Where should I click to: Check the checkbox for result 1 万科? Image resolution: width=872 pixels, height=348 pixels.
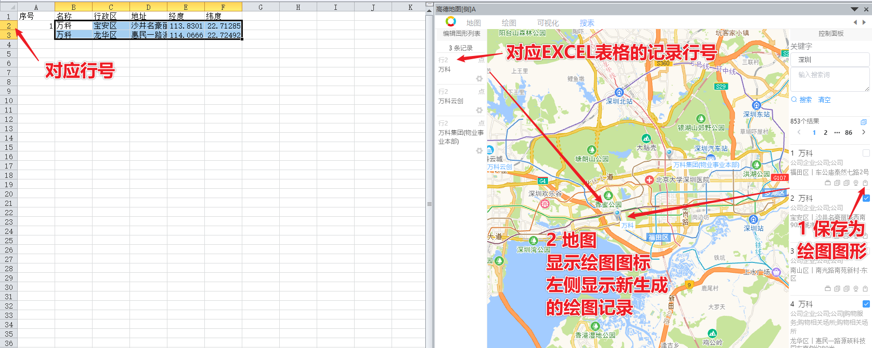[x=866, y=153]
